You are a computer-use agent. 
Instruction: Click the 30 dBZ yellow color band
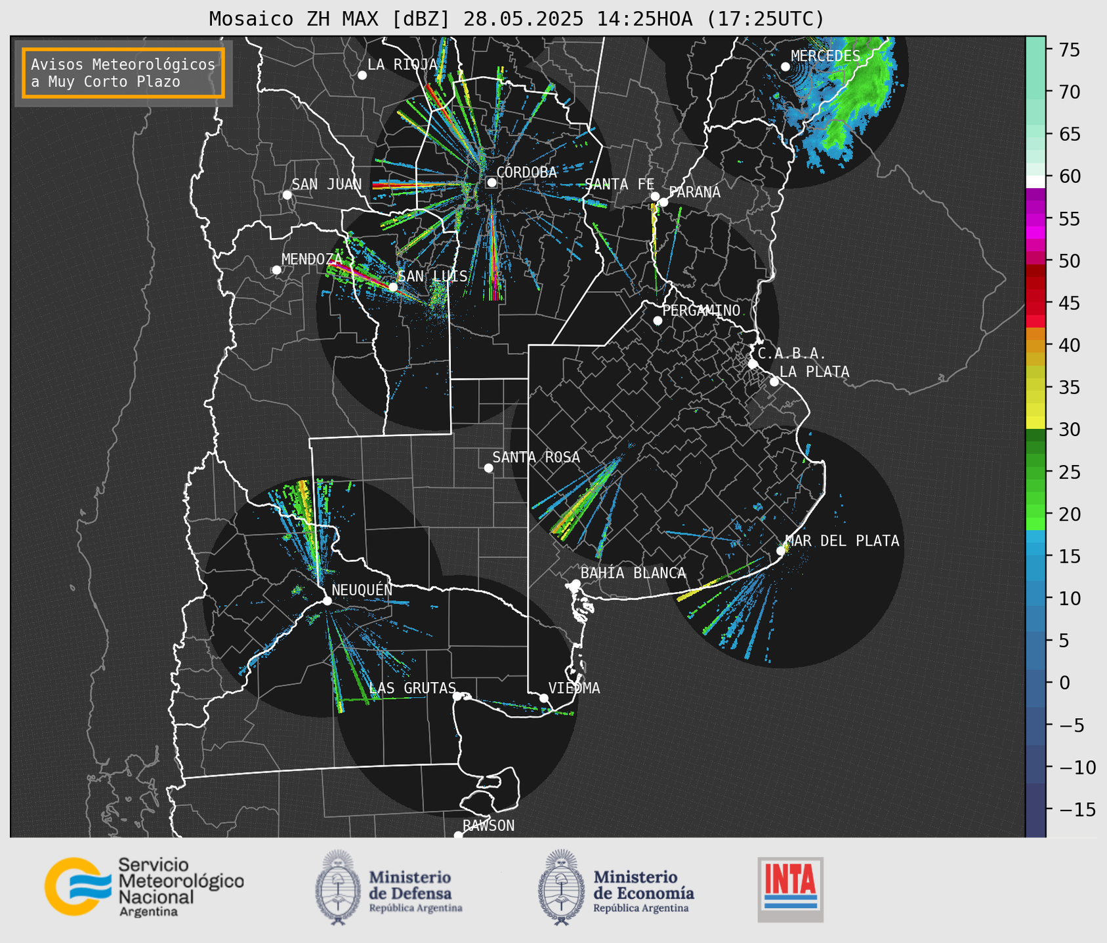(x=1035, y=423)
